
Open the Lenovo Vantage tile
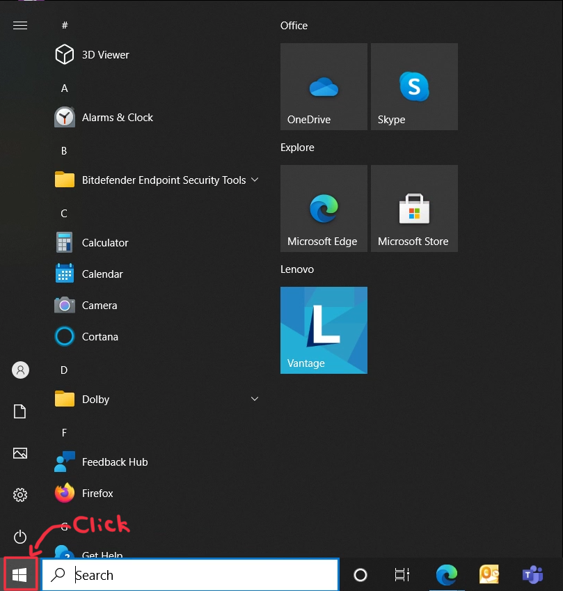pos(324,330)
